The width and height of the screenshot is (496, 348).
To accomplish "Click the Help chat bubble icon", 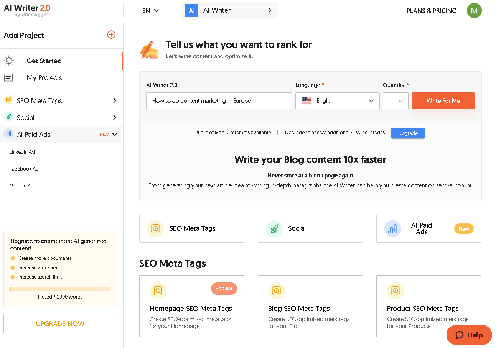I will 460,335.
